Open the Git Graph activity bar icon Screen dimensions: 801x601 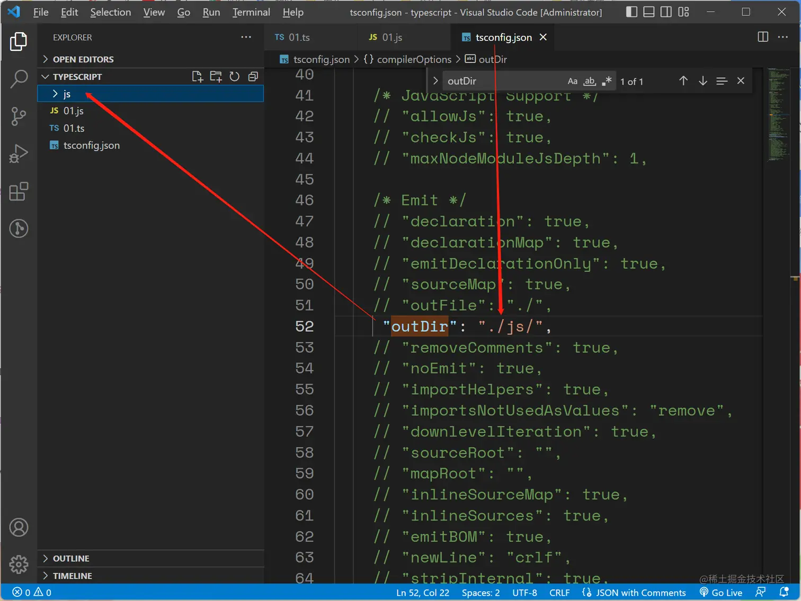click(x=19, y=229)
